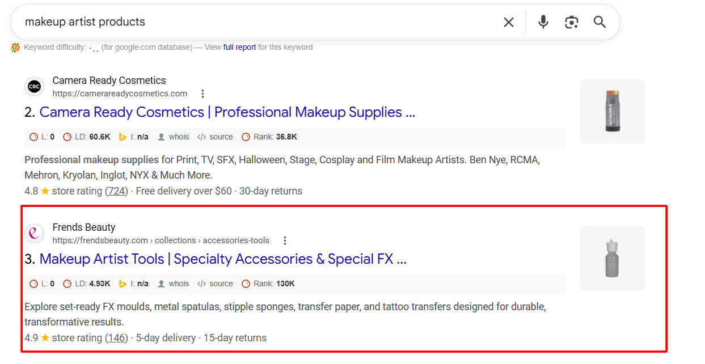The width and height of the screenshot is (705, 364).
Task: Click the whois link in Frends Beauty row
Action: pos(173,283)
